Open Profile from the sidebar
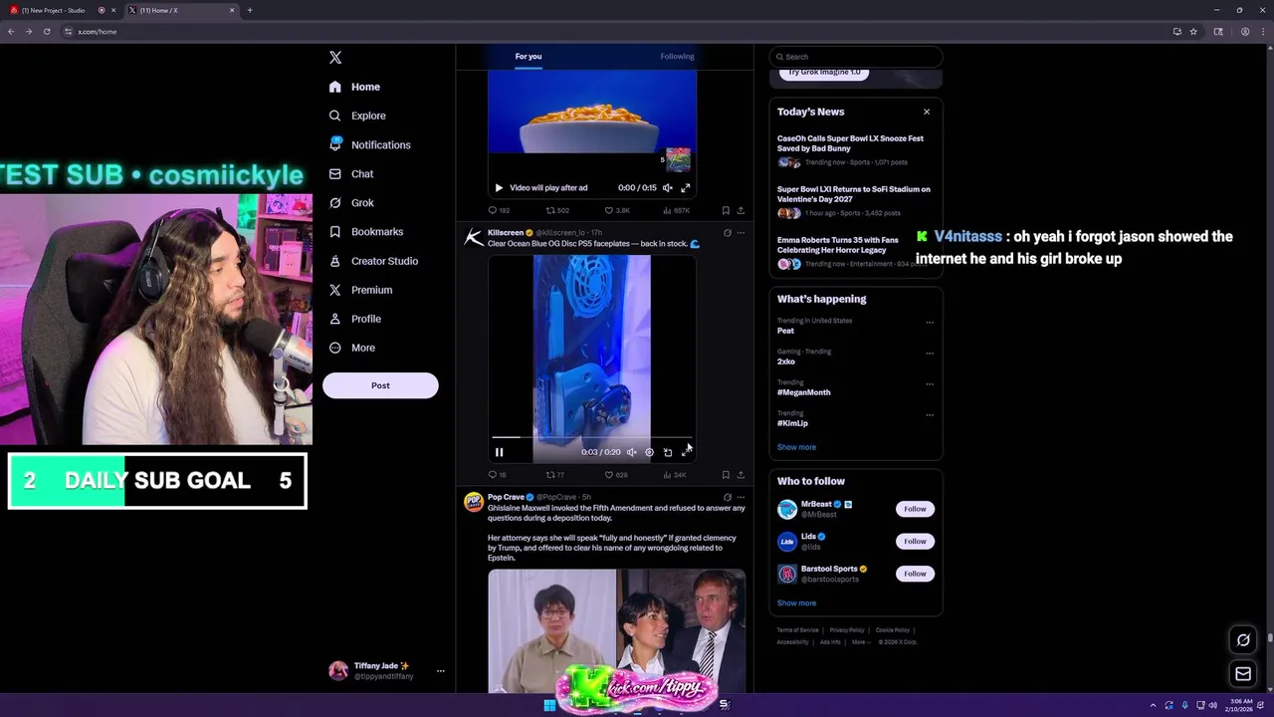This screenshot has height=717, width=1274. (355, 319)
